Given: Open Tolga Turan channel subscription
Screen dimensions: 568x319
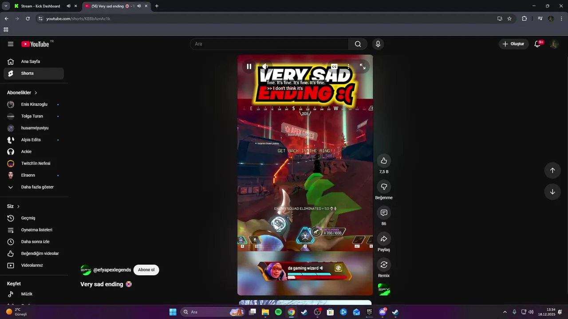Looking at the screenshot, I should pos(34,116).
